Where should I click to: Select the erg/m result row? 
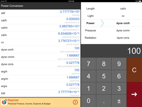coord(40,79)
